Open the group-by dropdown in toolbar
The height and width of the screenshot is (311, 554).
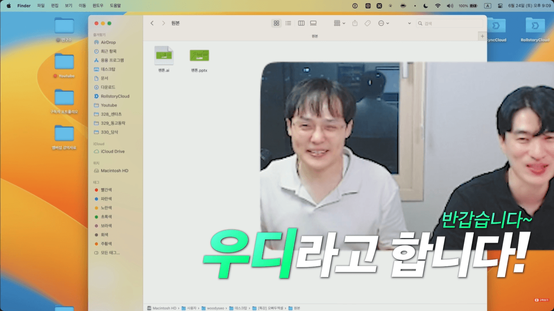(339, 23)
